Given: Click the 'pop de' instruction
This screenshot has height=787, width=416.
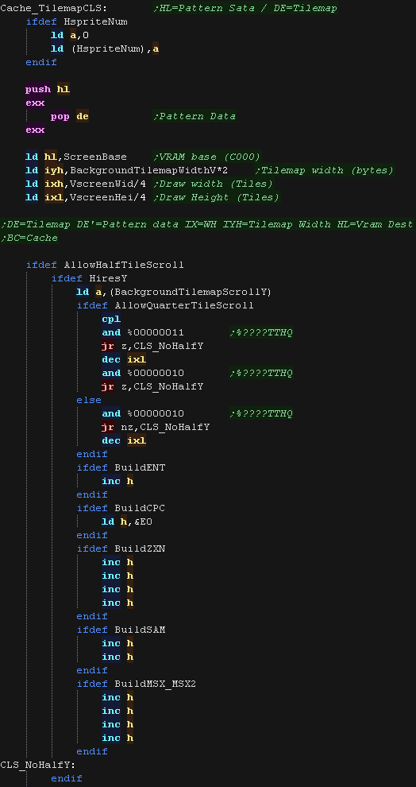Looking at the screenshot, I should [70, 116].
